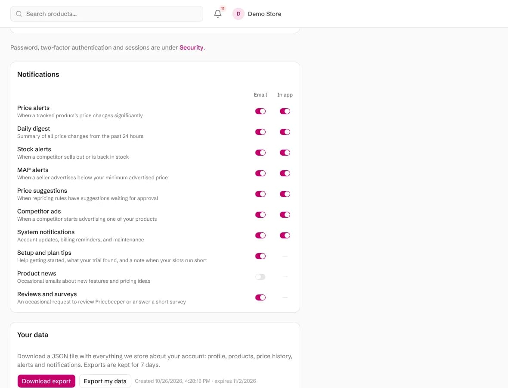Screen dimensions: 508x388
Task: Toggle Price alerts email notifications
Action: click(x=260, y=111)
